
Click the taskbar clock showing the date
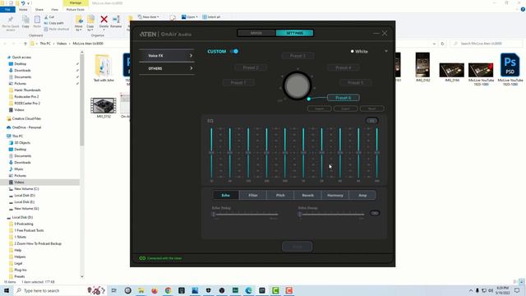pos(502,290)
